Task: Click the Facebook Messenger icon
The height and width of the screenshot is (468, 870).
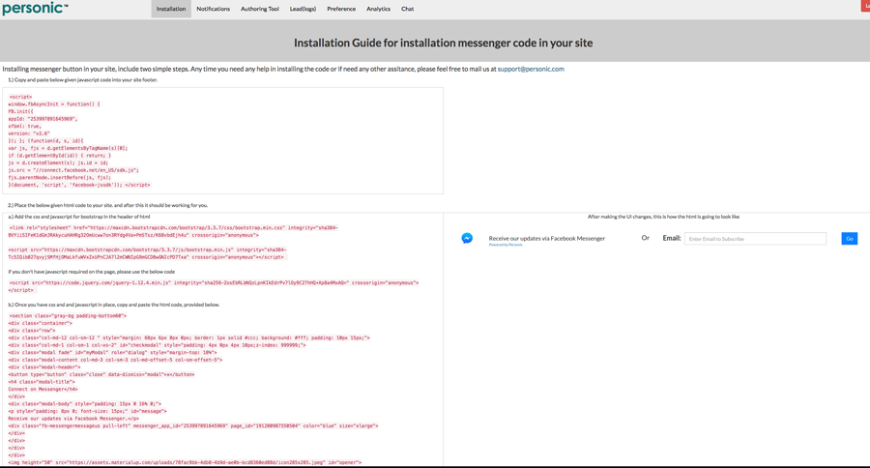Action: (x=467, y=238)
